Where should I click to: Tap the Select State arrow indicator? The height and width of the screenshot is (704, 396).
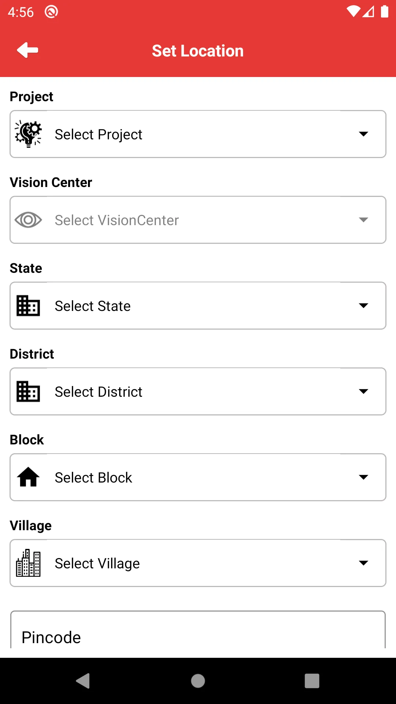[x=363, y=306]
